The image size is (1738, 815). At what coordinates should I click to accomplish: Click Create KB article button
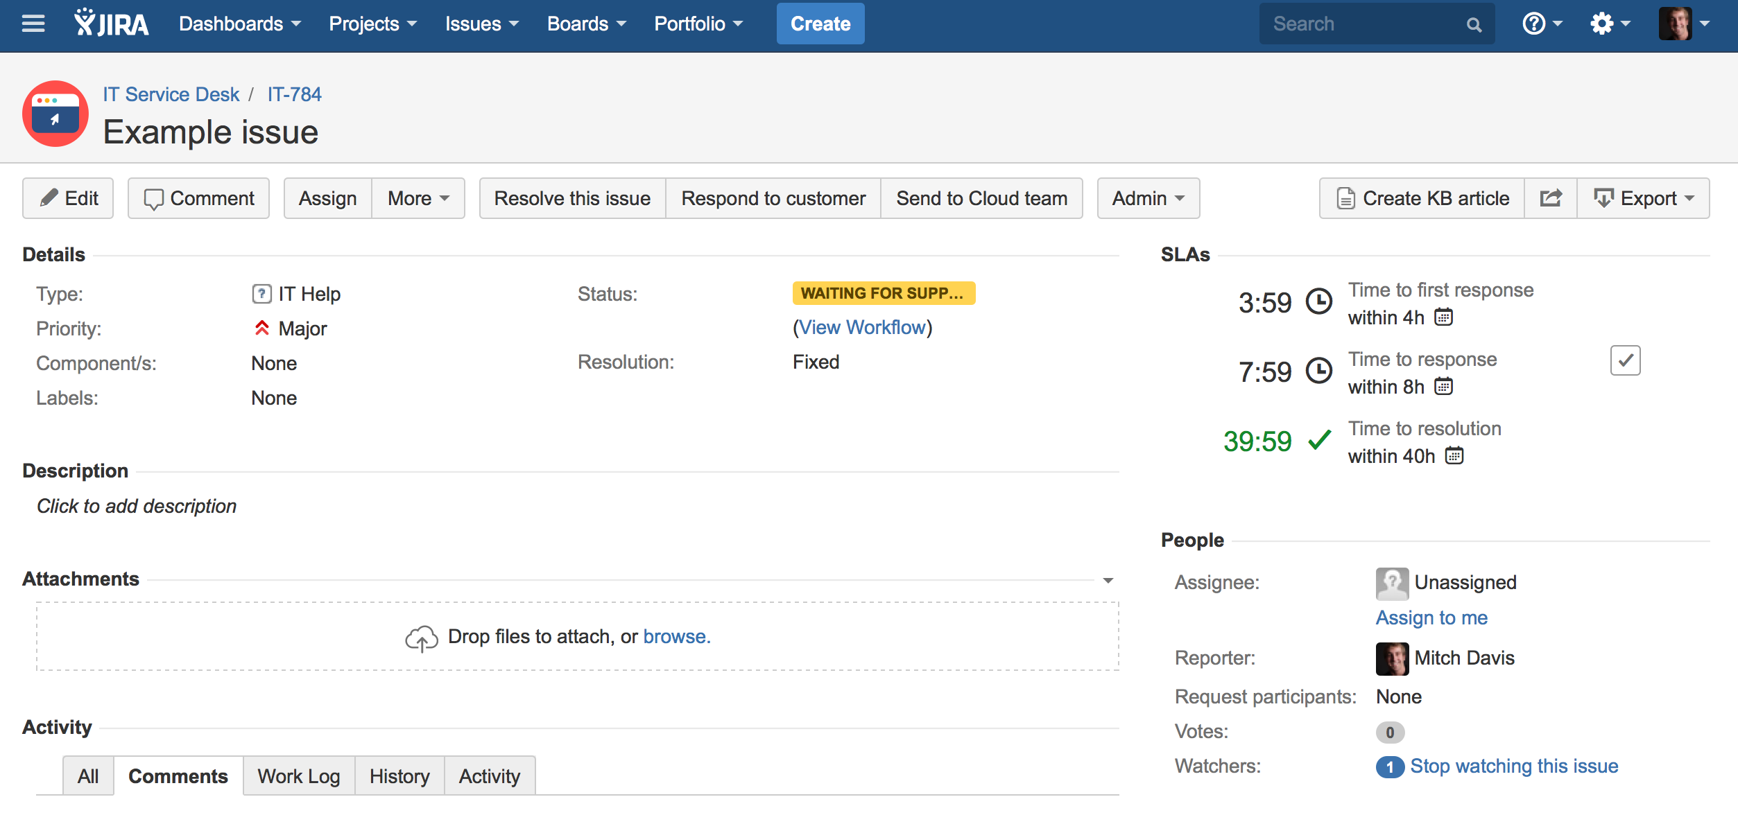click(1422, 198)
